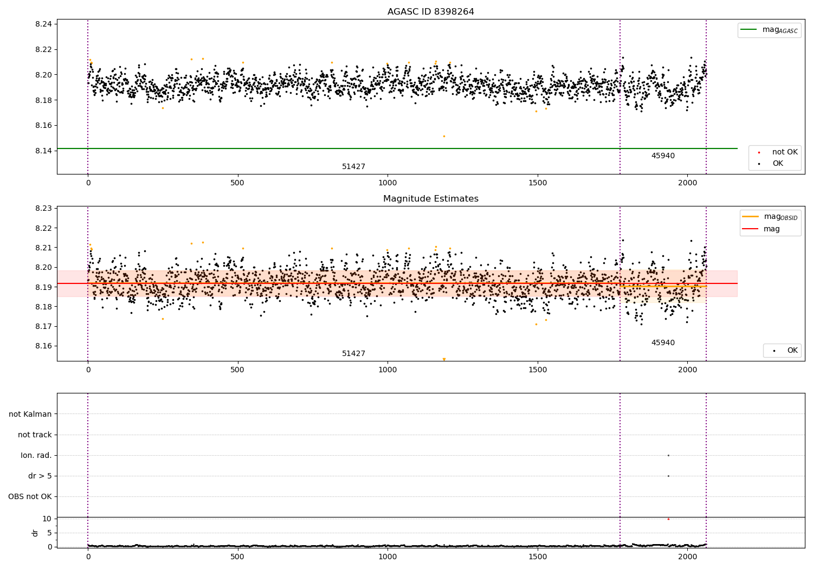
Task: Click the 8.16 y-tick in top plot
Action: 43,125
